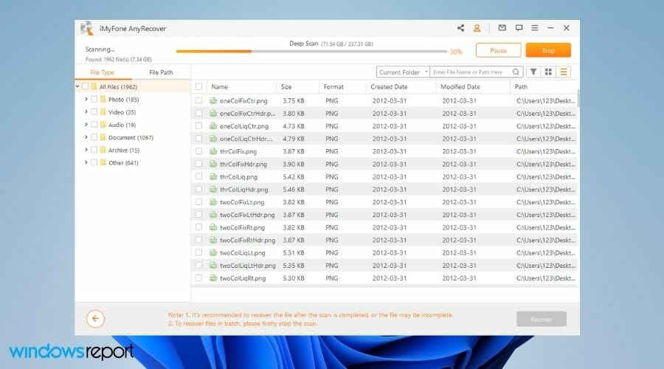The image size is (664, 369).
Task: Check the Document (1067) checkbox
Action: [x=94, y=137]
